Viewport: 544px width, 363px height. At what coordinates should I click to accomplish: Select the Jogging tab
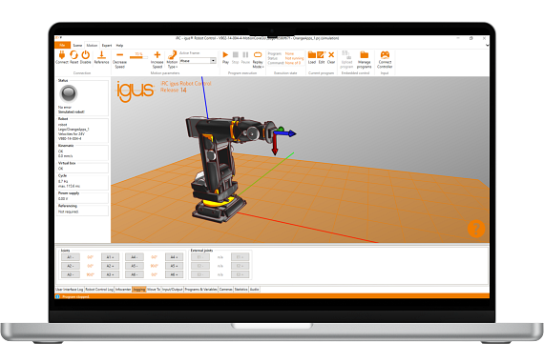tap(139, 290)
